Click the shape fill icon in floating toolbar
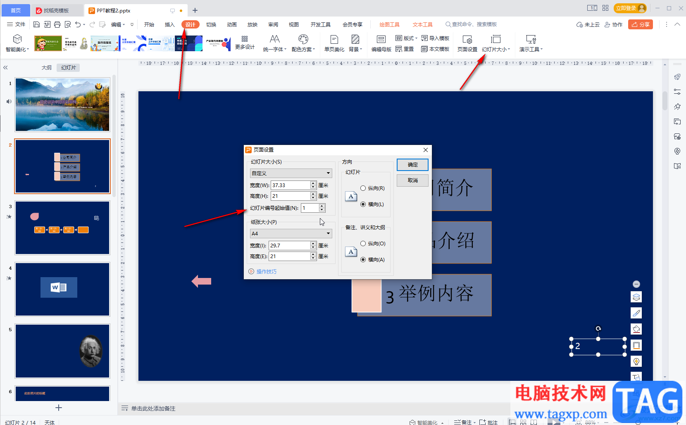The image size is (686, 425). (636, 329)
